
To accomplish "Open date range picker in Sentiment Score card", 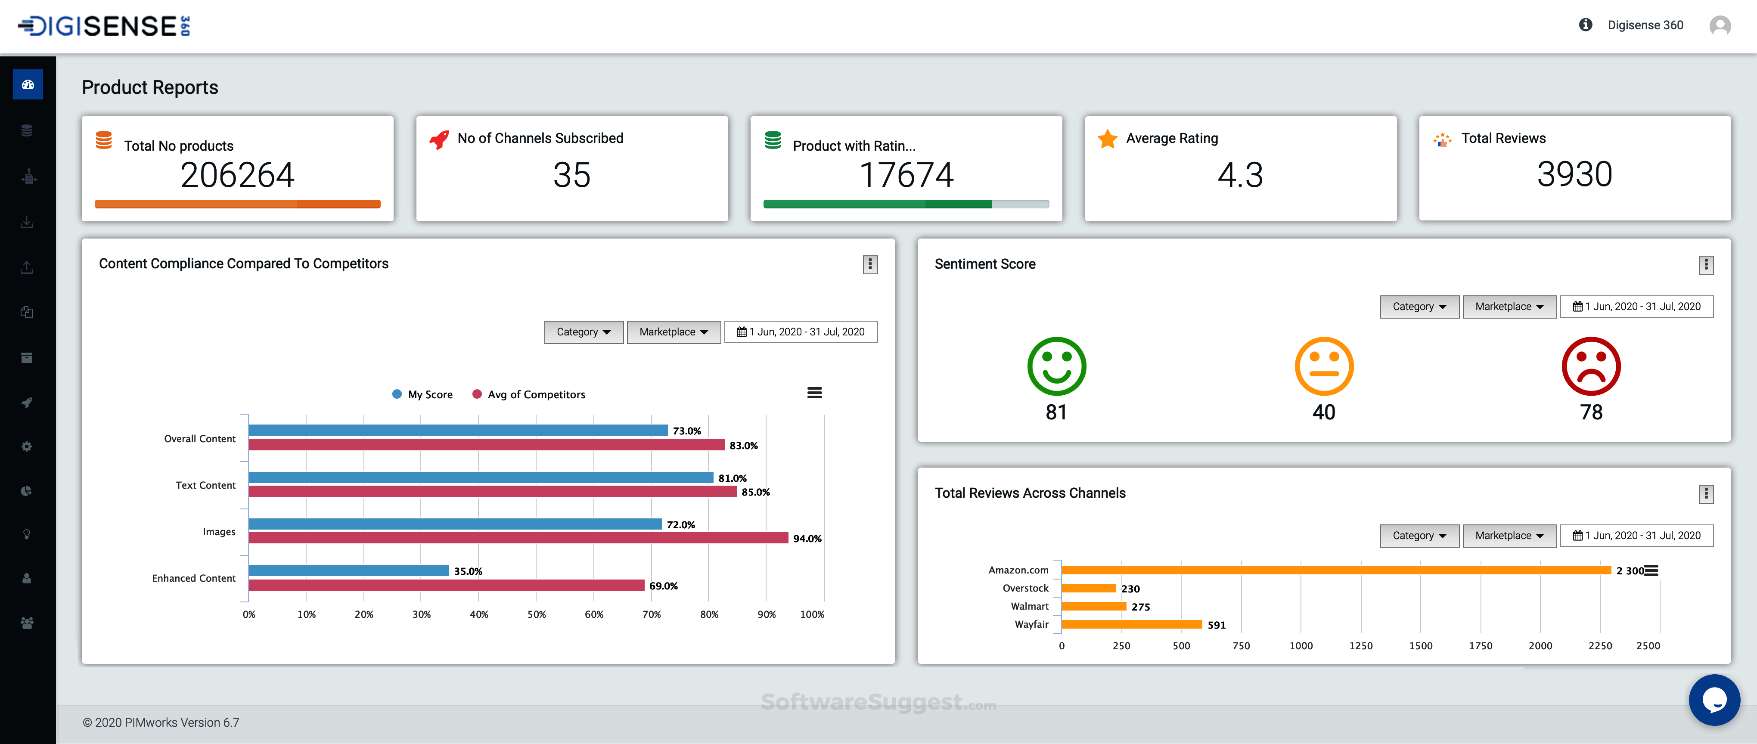I will (x=1636, y=307).
